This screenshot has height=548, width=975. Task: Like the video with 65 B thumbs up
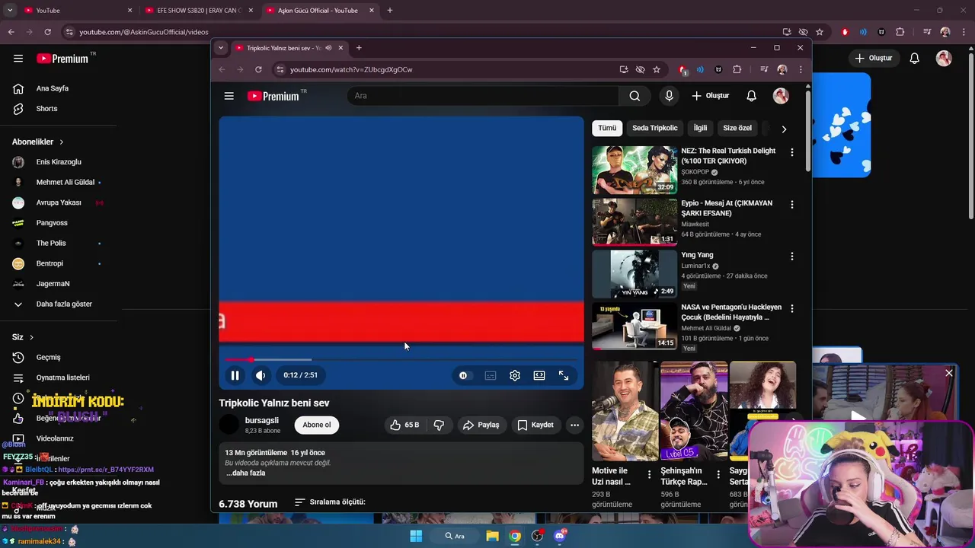click(404, 425)
